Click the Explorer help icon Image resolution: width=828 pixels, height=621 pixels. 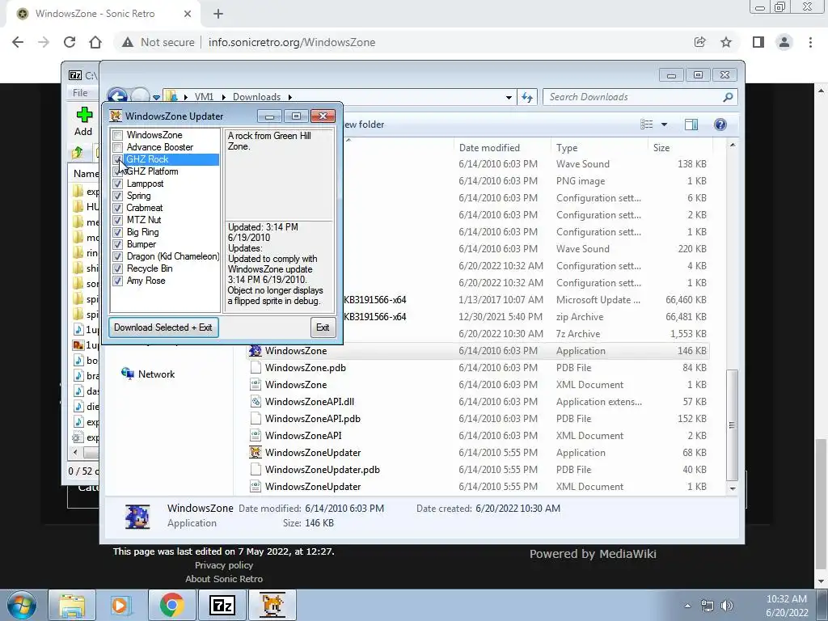[x=720, y=125]
